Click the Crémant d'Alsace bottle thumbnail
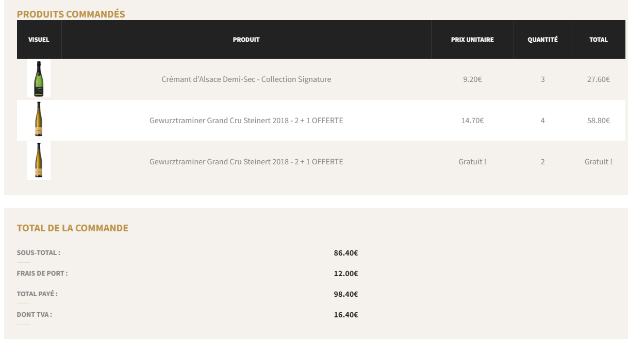The image size is (628, 339). pos(39,79)
